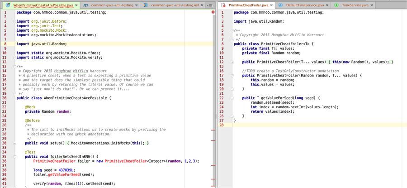407x188 pixels.
Task: Click 'PrimitiveCheatFoiler<T>' class declaration in right editor
Action: (x=285, y=44)
